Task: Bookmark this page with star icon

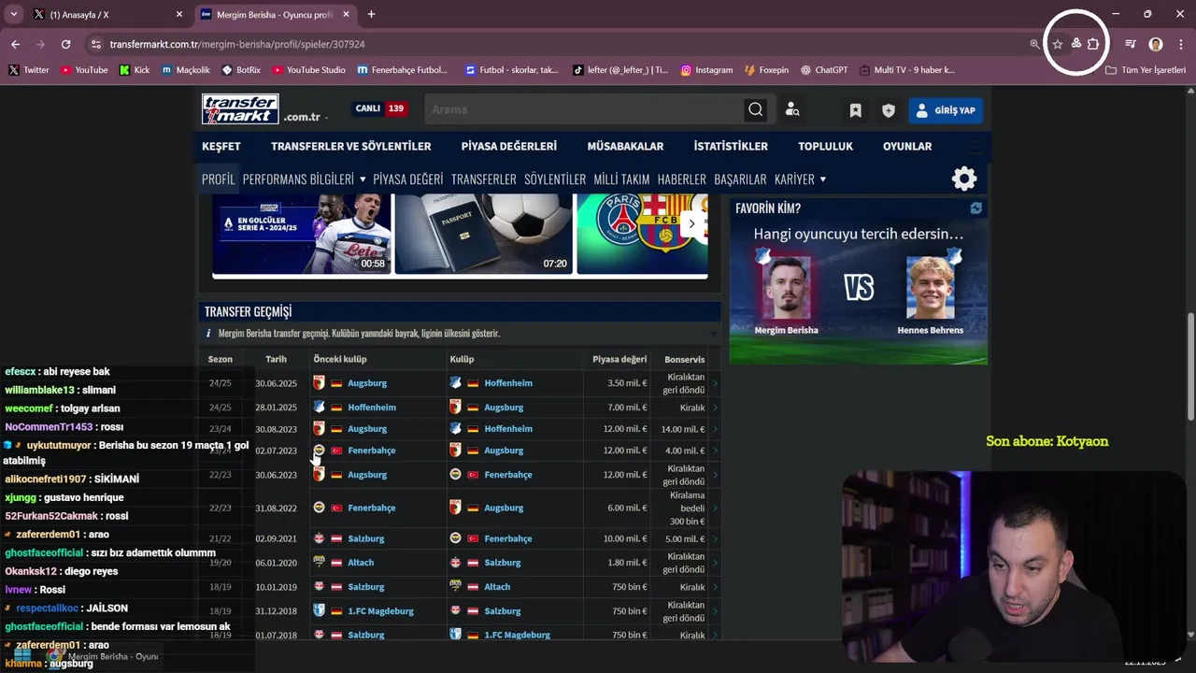Action: click(x=1058, y=44)
